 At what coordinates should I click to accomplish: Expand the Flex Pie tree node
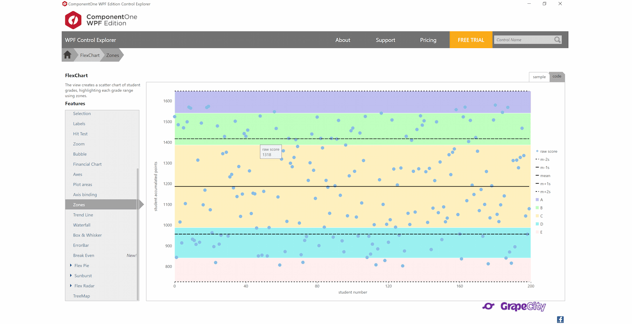tap(71, 266)
